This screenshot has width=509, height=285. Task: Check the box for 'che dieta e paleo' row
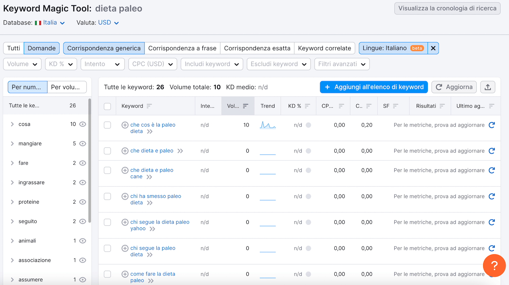[107, 151]
